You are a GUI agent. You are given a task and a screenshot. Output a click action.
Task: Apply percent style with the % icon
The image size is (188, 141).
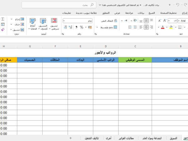point(82,27)
